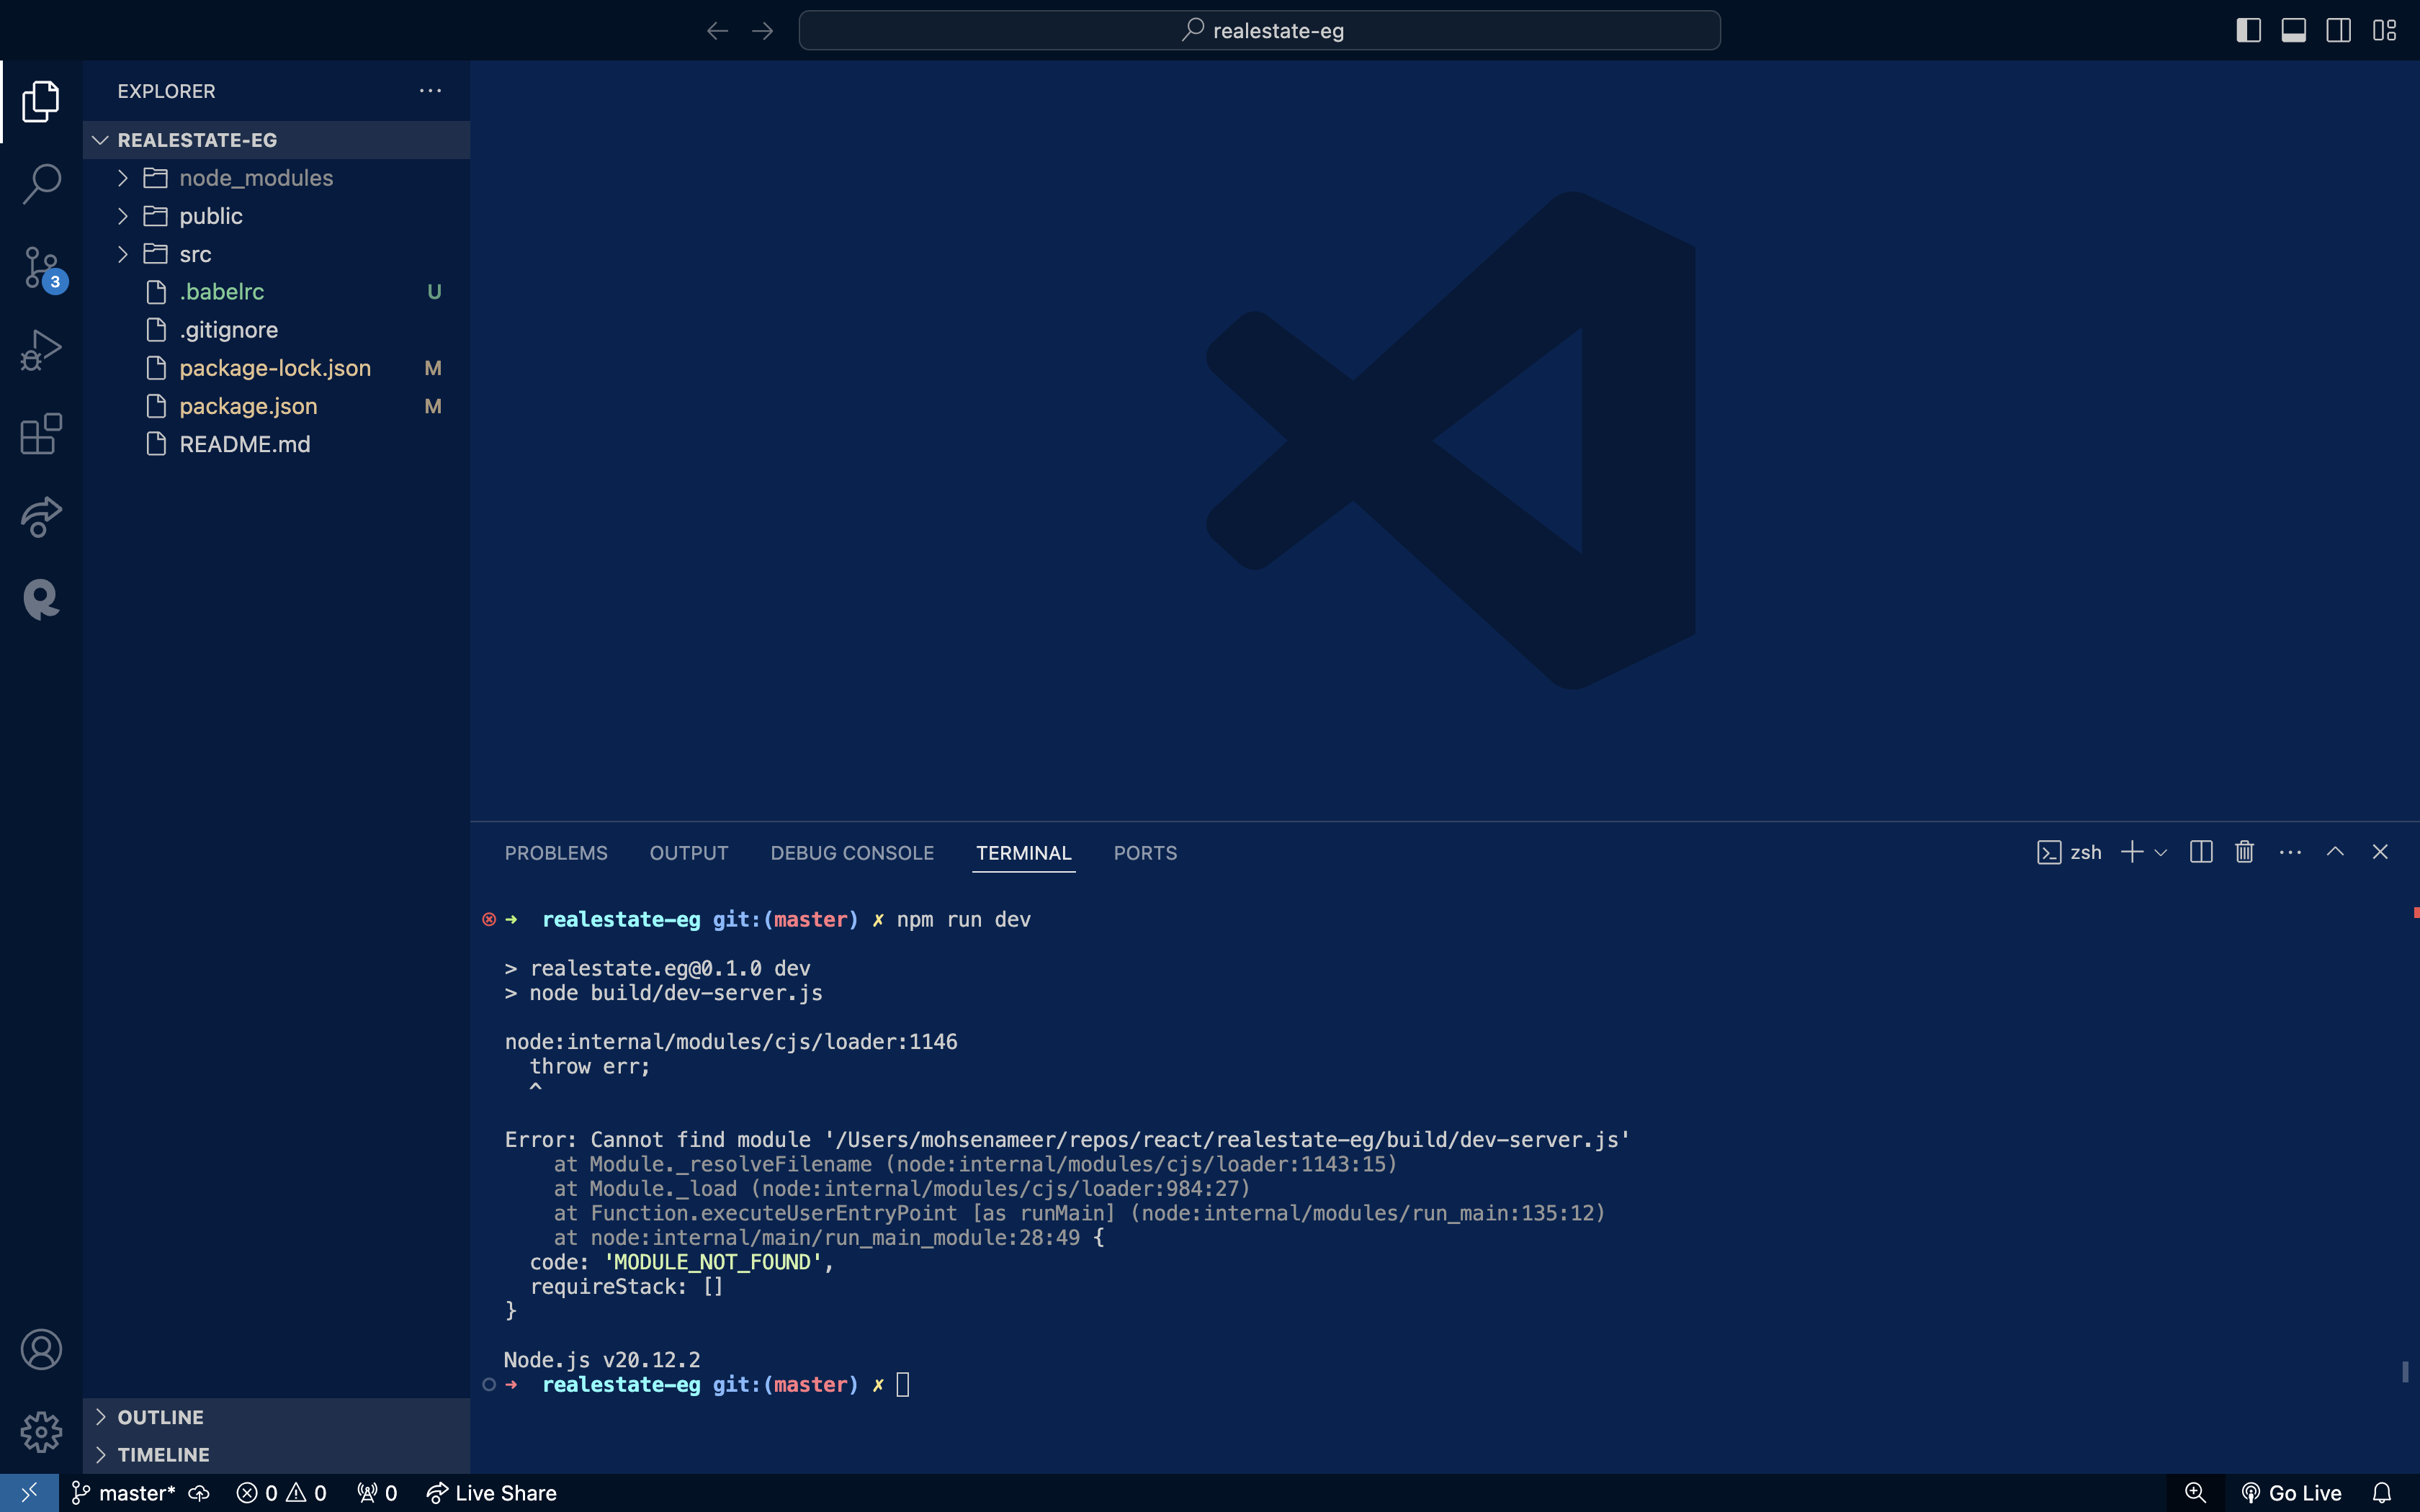Click Go Live in the status bar
Viewport: 2420px width, 1512px height.
tap(2291, 1493)
